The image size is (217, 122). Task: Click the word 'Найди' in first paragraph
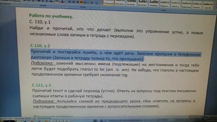tap(36, 28)
